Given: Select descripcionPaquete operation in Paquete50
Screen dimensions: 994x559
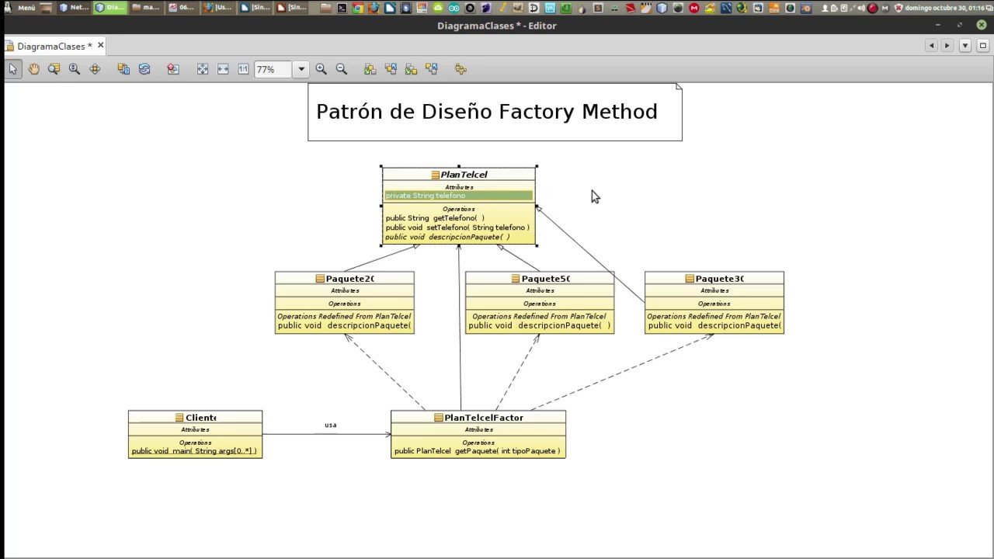Looking at the screenshot, I should coord(540,325).
